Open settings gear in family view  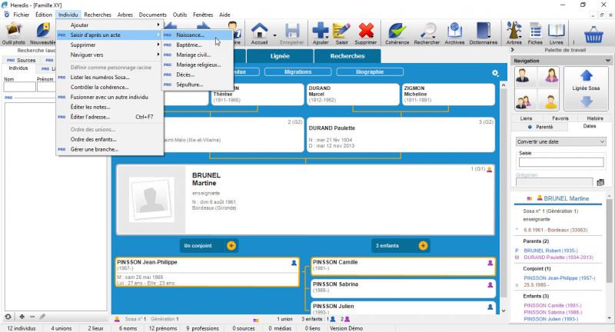[495, 73]
